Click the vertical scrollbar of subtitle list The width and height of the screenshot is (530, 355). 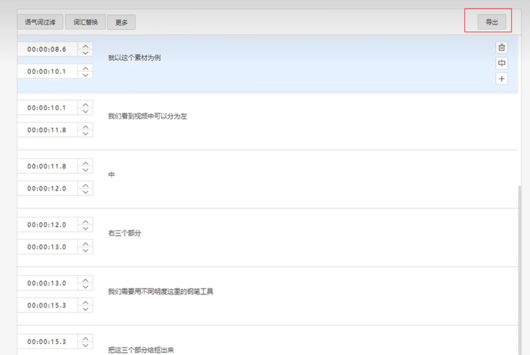520,270
